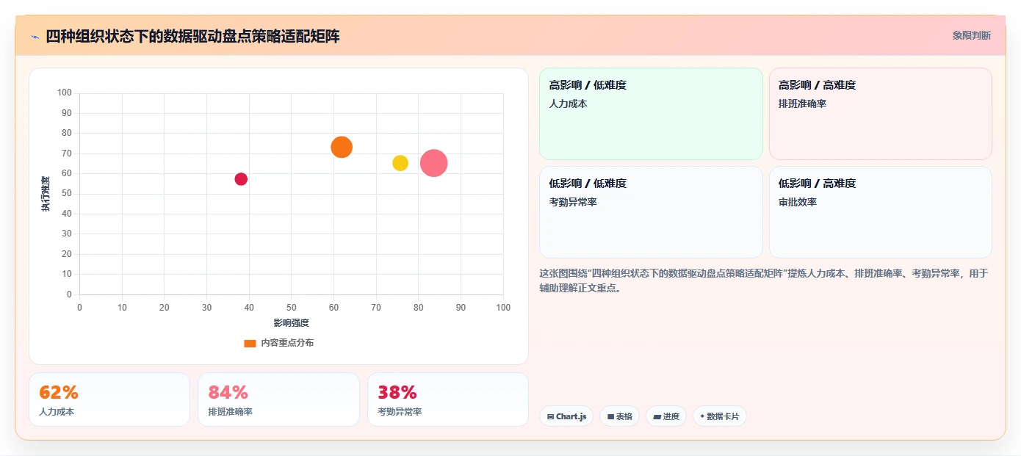Image resolution: width=1021 pixels, height=456 pixels.
Task: Click the Chart.js tag
Action: [566, 416]
